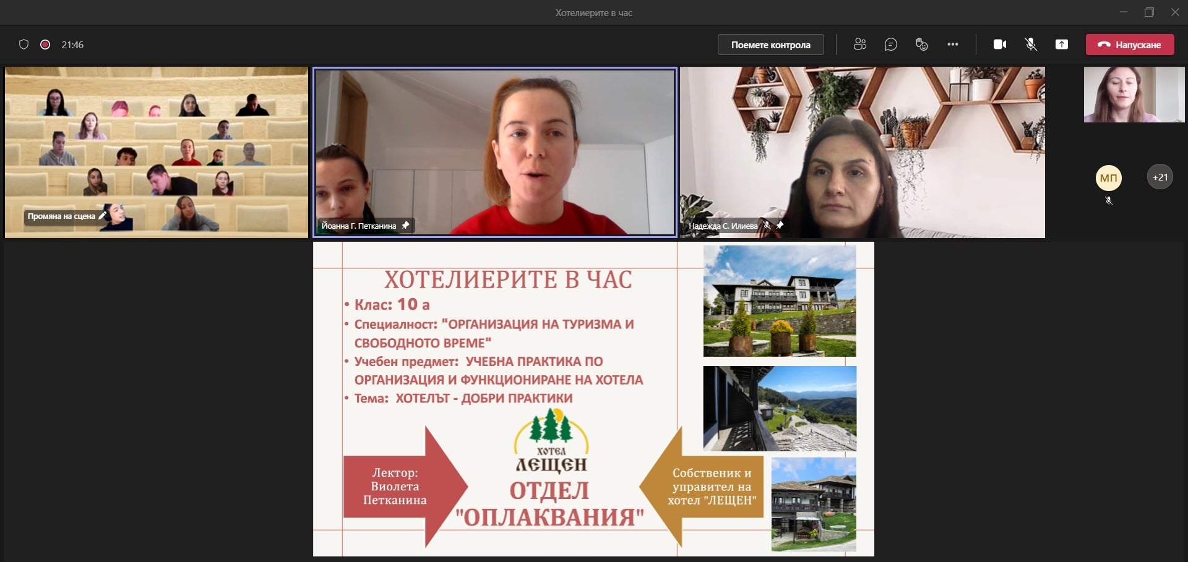Screen dimensions: 1188x562
Task: Minimize the Teams meeting window
Action: [1124, 12]
